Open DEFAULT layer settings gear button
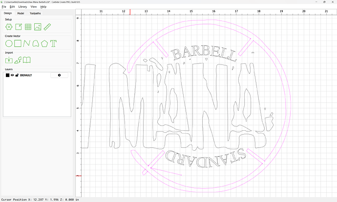Screen dimensions: 337x202 [60, 75]
